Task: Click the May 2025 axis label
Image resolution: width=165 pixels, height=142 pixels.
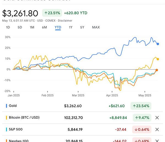Action: point(145,95)
